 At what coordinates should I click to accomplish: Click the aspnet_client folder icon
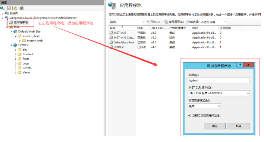coord(20,36)
